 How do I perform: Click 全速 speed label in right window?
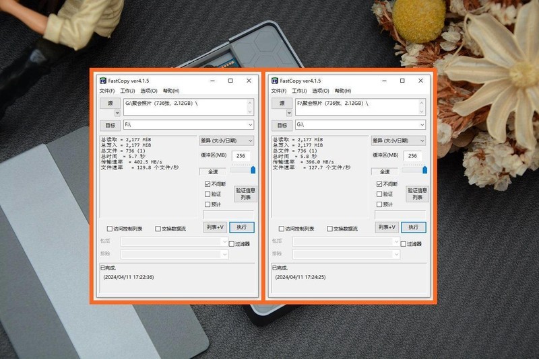click(x=385, y=171)
